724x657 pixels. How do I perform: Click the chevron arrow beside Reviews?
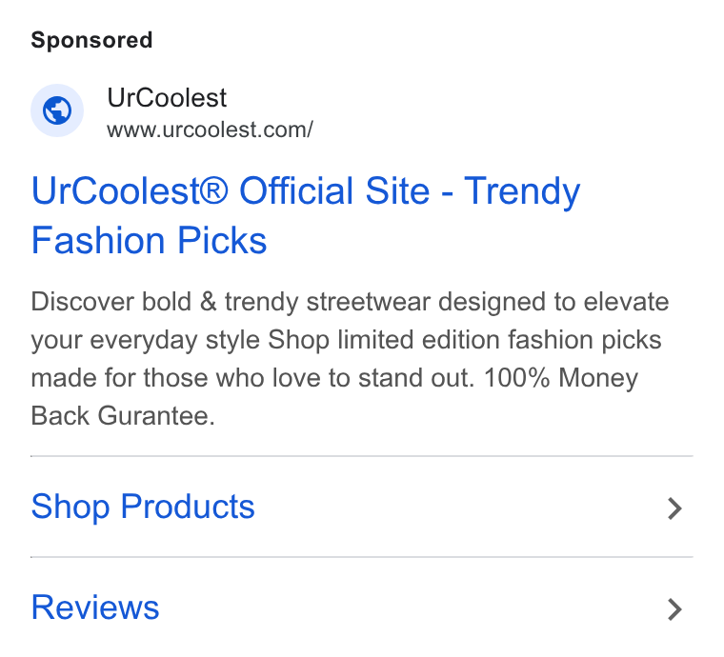pyautogui.click(x=674, y=609)
